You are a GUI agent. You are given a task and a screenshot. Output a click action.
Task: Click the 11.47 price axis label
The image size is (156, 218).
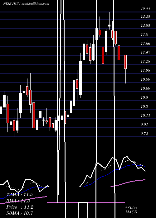145,52
